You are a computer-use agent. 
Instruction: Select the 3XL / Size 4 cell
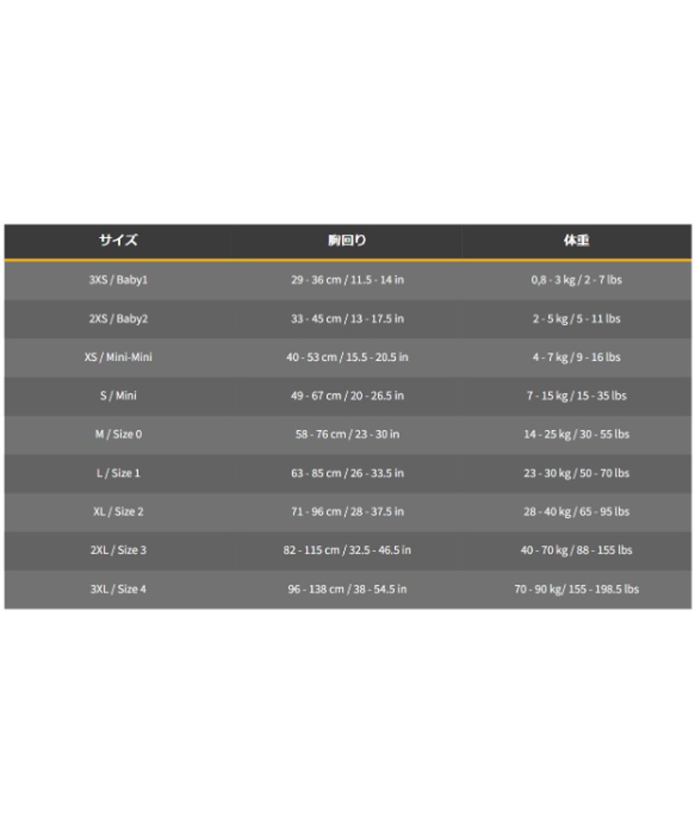click(x=118, y=588)
